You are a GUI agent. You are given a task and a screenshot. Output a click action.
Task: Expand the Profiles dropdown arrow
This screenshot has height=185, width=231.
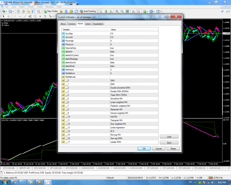coord(13,11)
